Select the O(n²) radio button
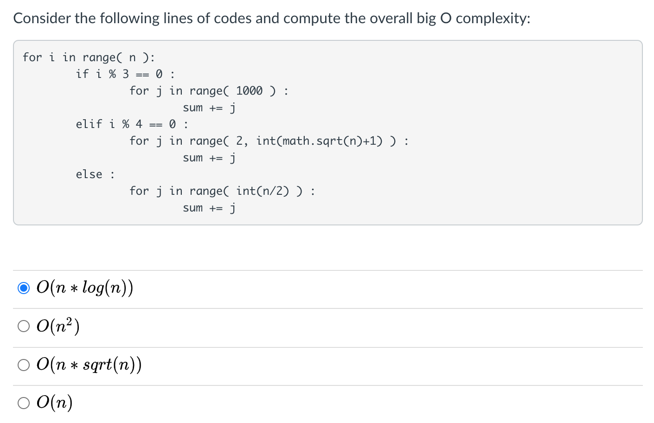The width and height of the screenshot is (654, 423). tap(24, 326)
